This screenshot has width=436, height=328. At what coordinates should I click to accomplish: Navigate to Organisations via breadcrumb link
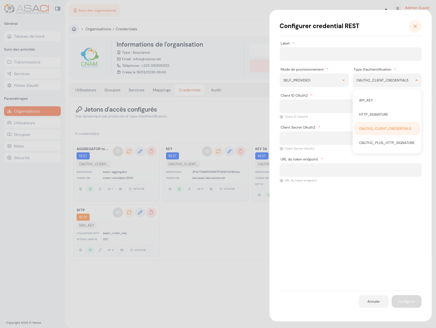(x=98, y=29)
